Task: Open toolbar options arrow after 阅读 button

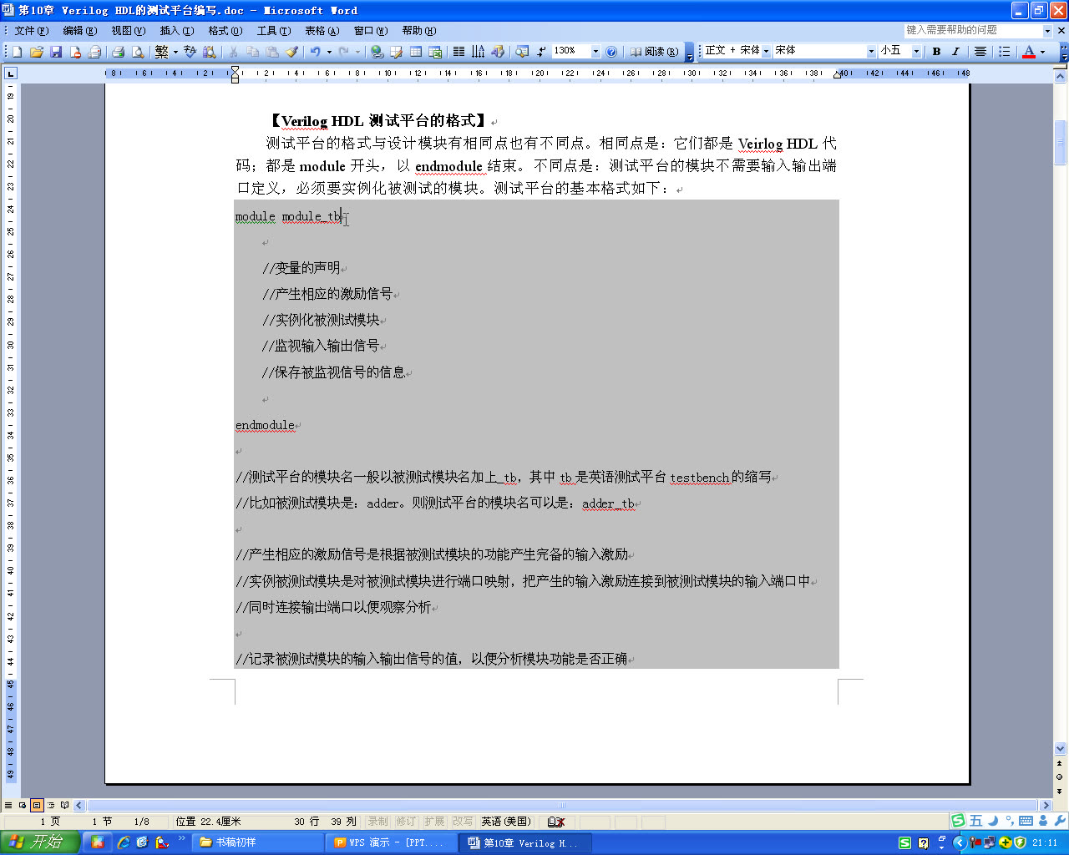Action: click(x=689, y=53)
